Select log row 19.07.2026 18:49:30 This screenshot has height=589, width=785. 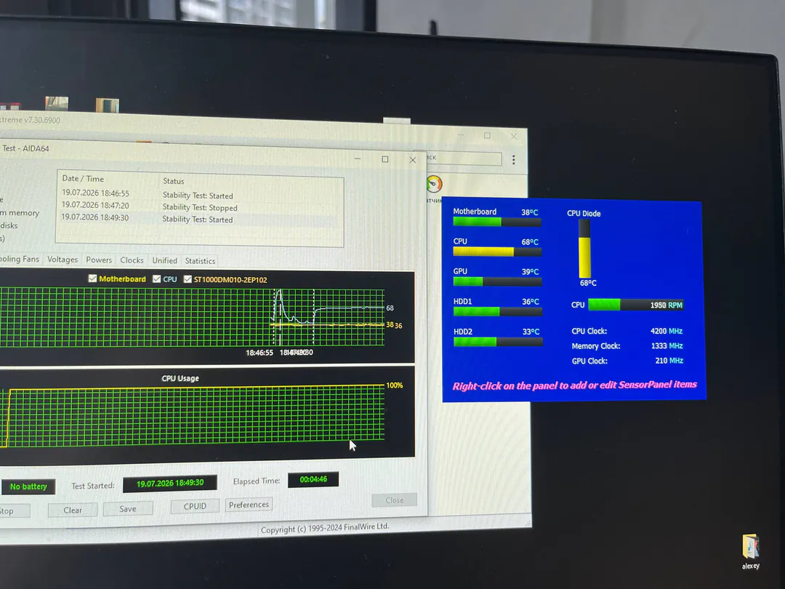pos(201,218)
